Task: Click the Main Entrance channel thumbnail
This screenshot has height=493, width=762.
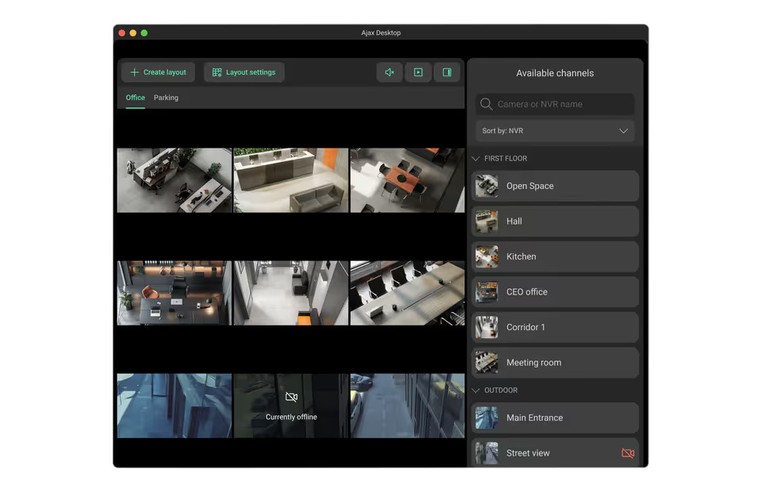Action: pos(487,418)
